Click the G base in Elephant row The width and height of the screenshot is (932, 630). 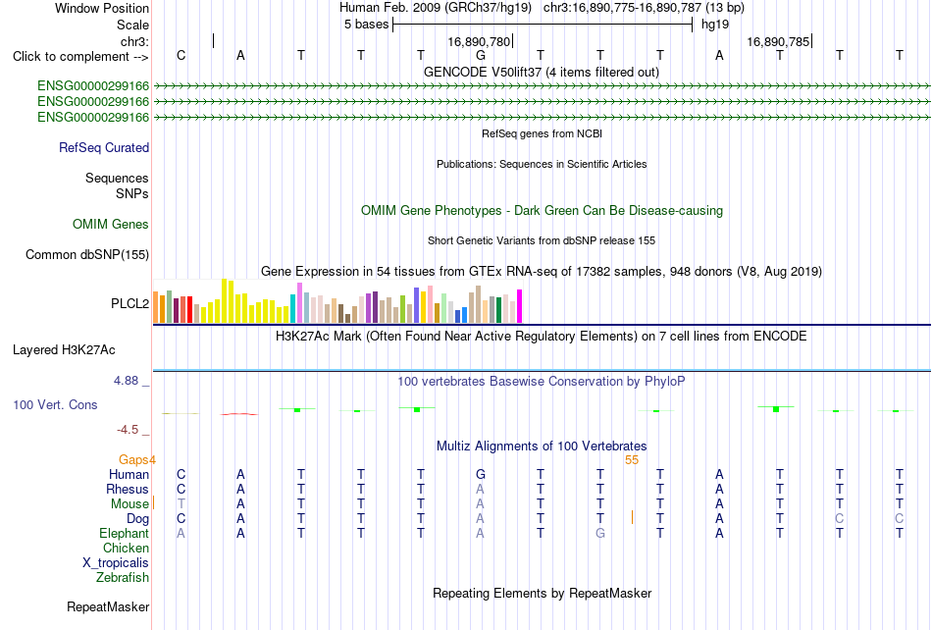point(600,533)
